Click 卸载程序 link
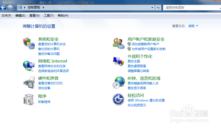The width and height of the screenshot is (221, 128). 44,102
